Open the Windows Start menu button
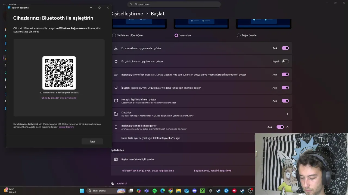The image size is (348, 195). click(82, 191)
